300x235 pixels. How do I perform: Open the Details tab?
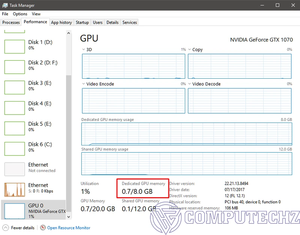coord(112,22)
